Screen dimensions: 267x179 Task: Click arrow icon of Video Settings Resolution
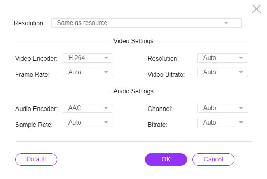pyautogui.click(x=241, y=58)
